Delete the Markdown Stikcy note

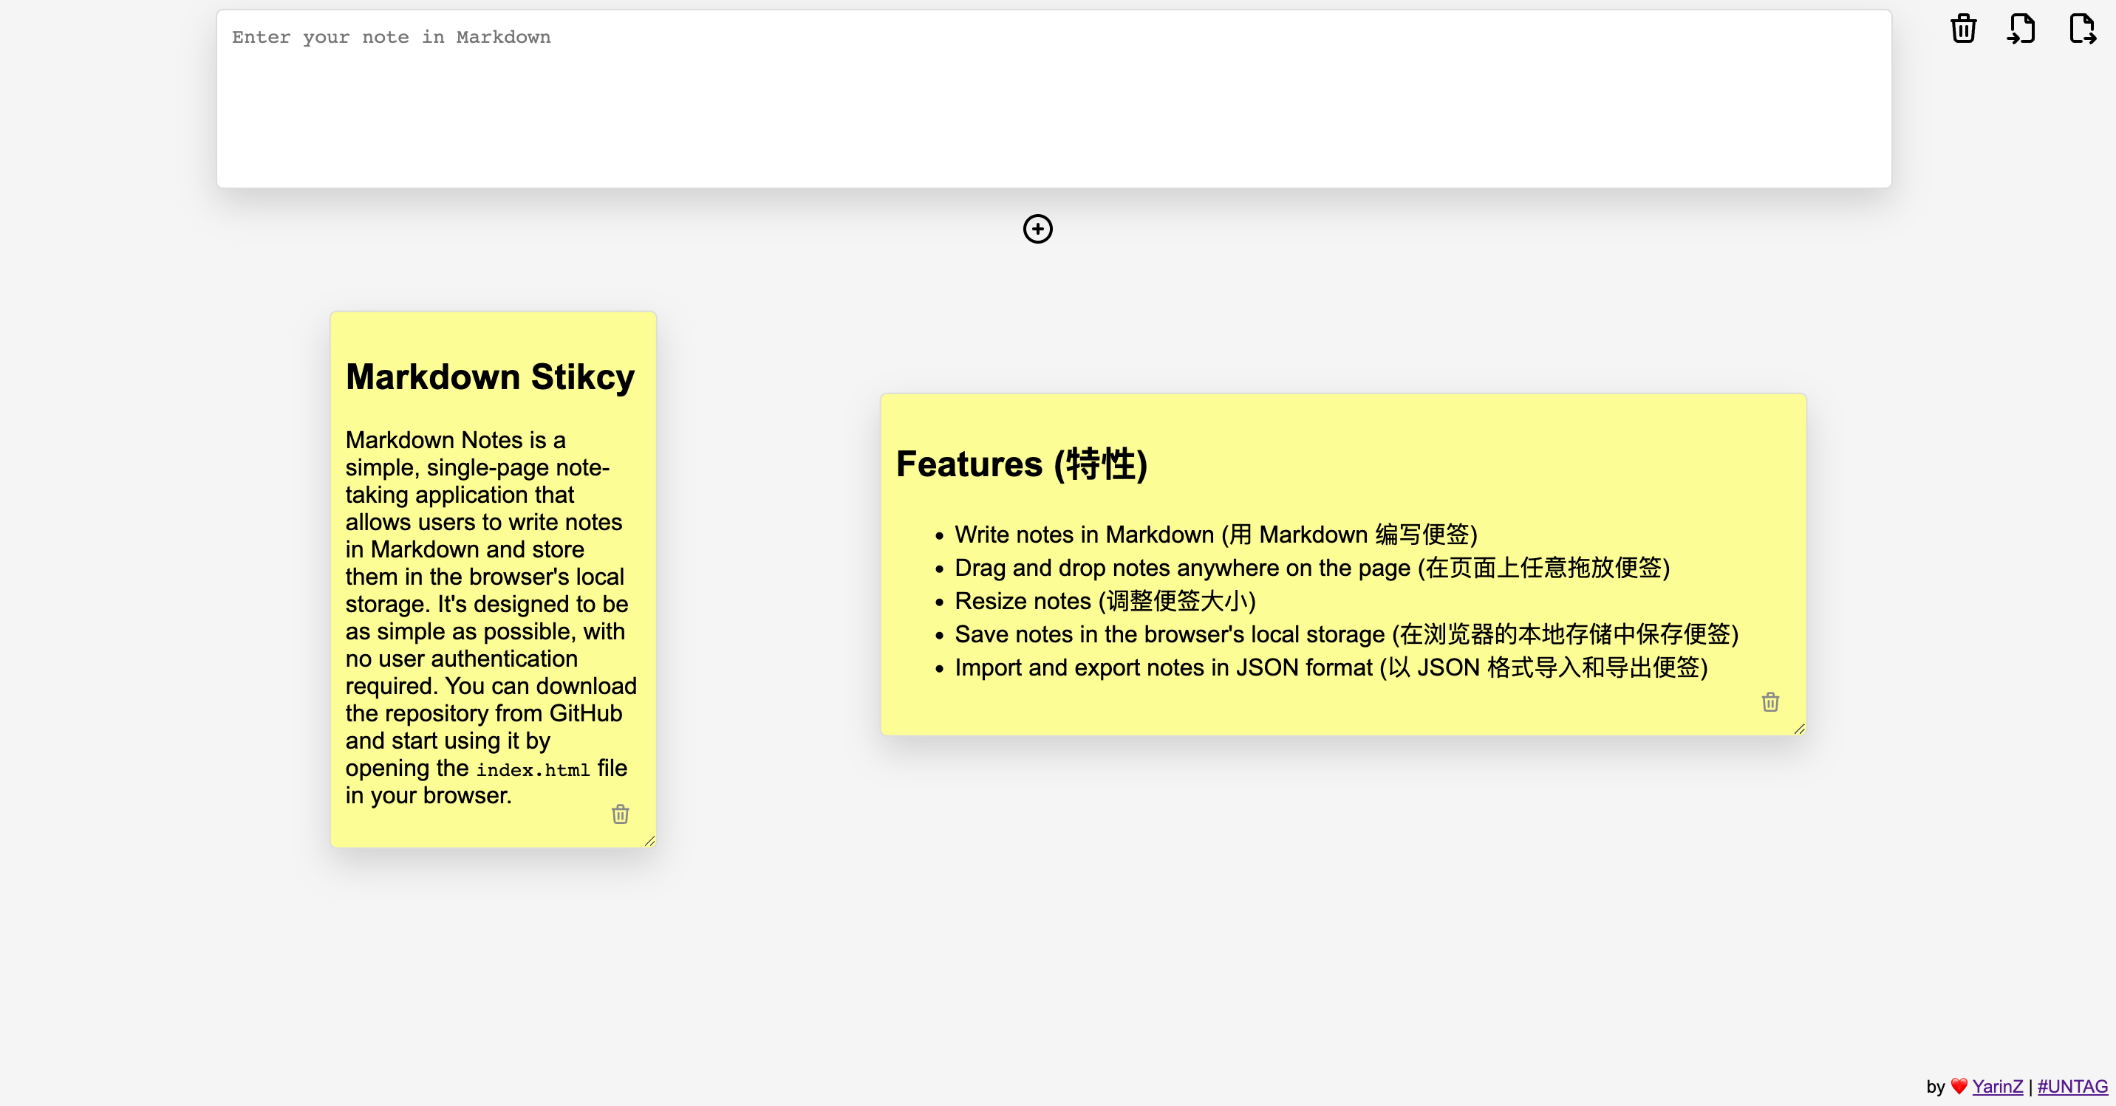tap(620, 814)
